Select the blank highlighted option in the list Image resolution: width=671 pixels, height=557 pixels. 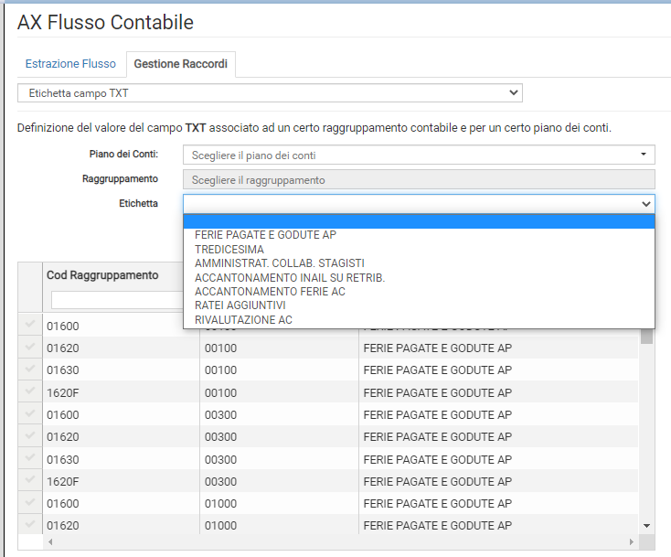pos(419,221)
